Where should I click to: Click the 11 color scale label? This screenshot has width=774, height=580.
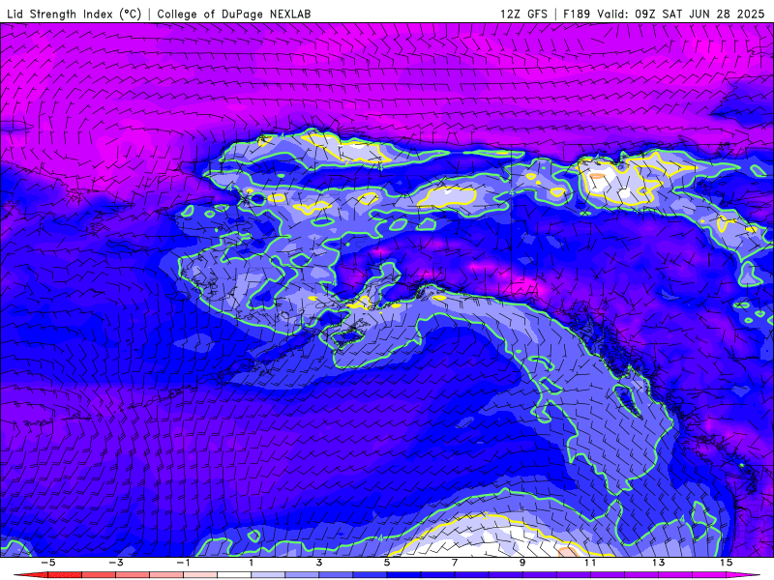(590, 563)
